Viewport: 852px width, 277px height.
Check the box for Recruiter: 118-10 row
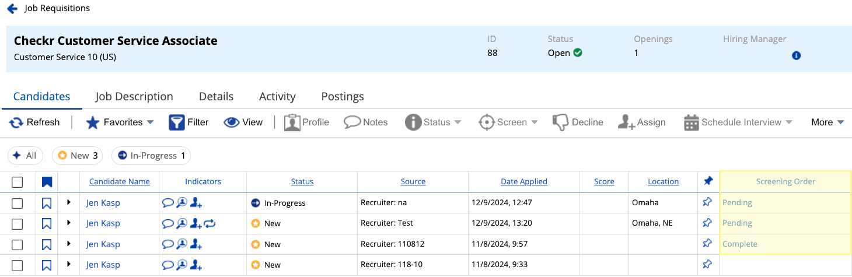[x=18, y=265]
